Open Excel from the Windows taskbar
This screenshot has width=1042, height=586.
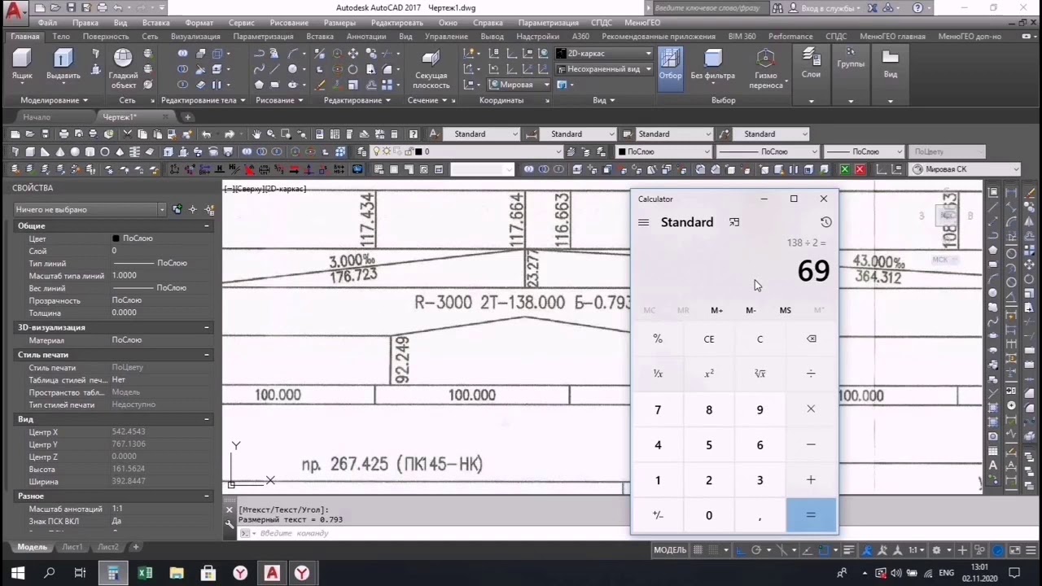145,573
